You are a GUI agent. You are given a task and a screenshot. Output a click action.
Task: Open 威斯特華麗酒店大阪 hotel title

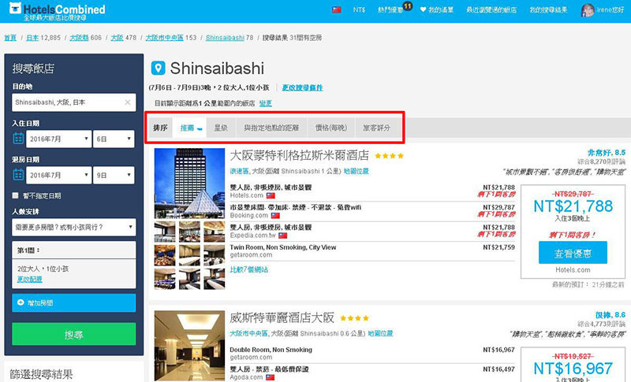click(x=282, y=317)
